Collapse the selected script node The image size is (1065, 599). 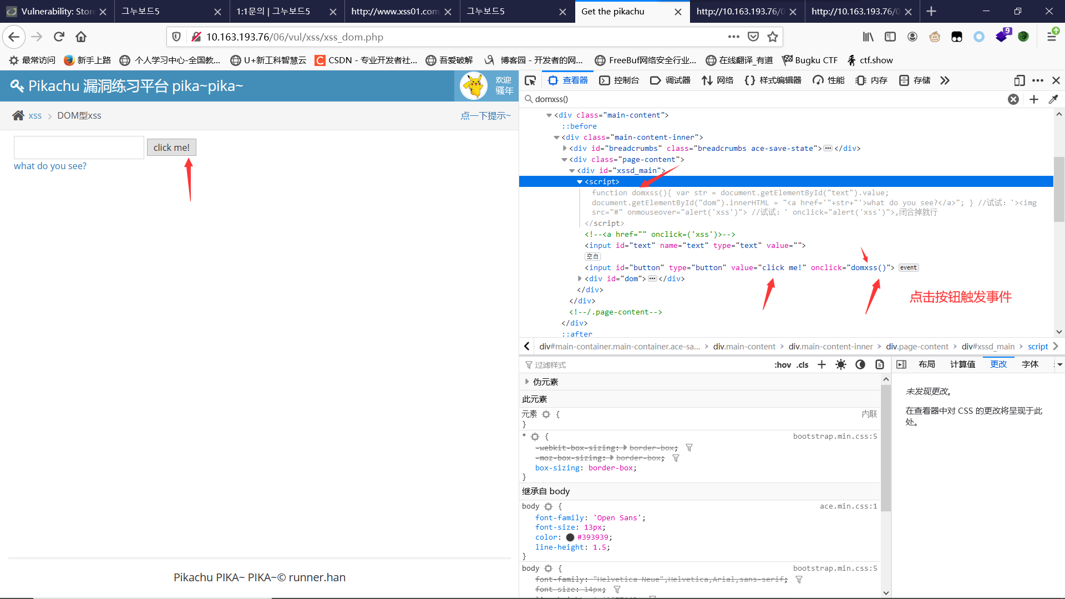pyautogui.click(x=580, y=182)
